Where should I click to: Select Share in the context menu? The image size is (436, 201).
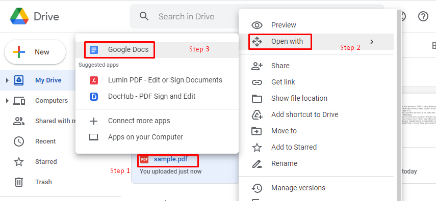316,66
